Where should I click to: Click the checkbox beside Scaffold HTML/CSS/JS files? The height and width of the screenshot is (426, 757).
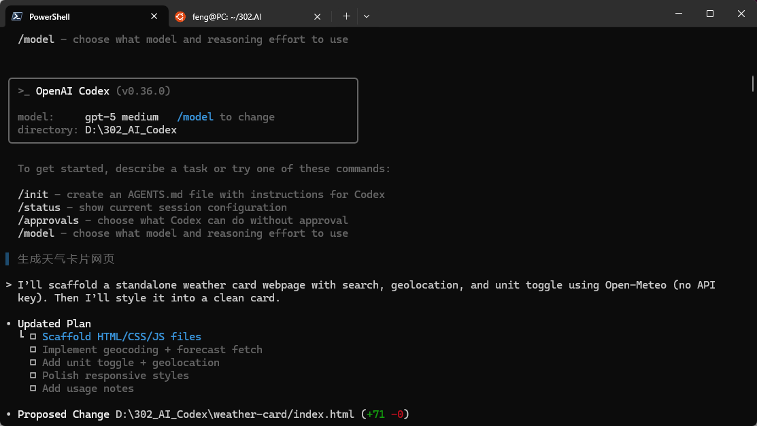[x=33, y=337]
